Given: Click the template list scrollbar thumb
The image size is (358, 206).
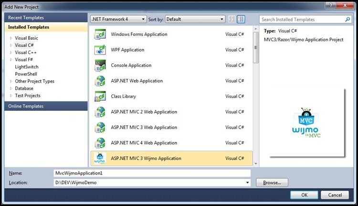Looking at the screenshot, I should click(256, 47).
